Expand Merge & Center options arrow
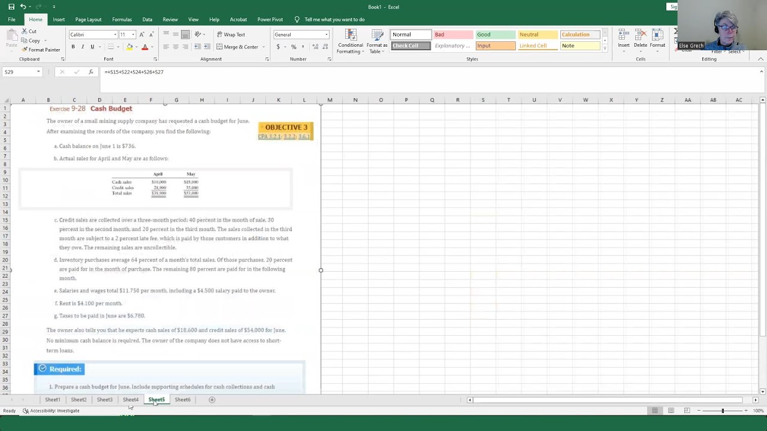767x431 pixels. point(264,47)
